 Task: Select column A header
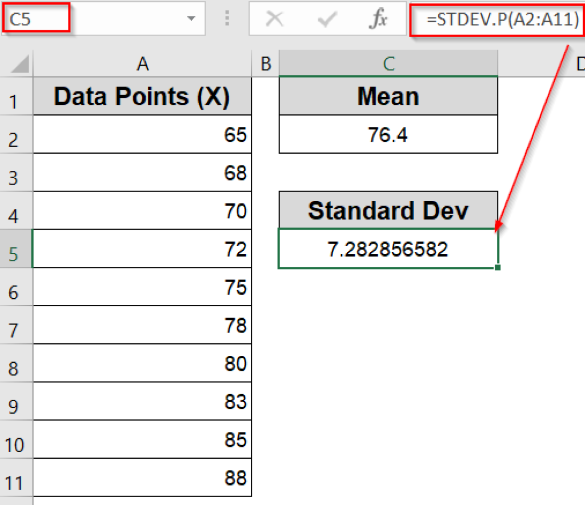coord(142,64)
